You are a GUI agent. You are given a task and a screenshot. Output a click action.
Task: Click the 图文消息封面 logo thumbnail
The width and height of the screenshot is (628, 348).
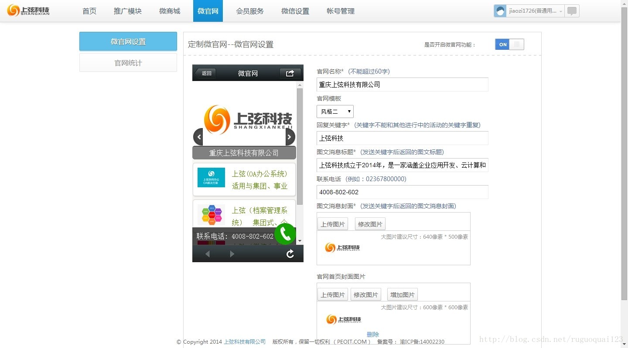coord(342,248)
